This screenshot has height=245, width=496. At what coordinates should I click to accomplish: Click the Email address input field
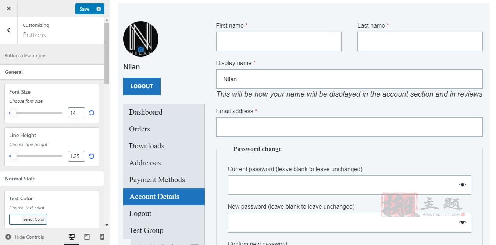[349, 127]
